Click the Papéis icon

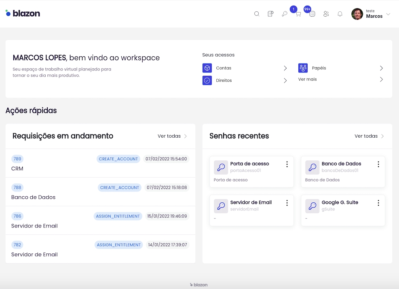point(303,68)
